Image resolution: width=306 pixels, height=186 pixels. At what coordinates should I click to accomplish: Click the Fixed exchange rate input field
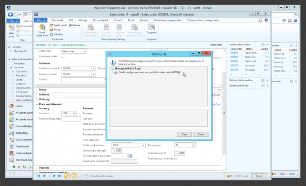click(71, 119)
